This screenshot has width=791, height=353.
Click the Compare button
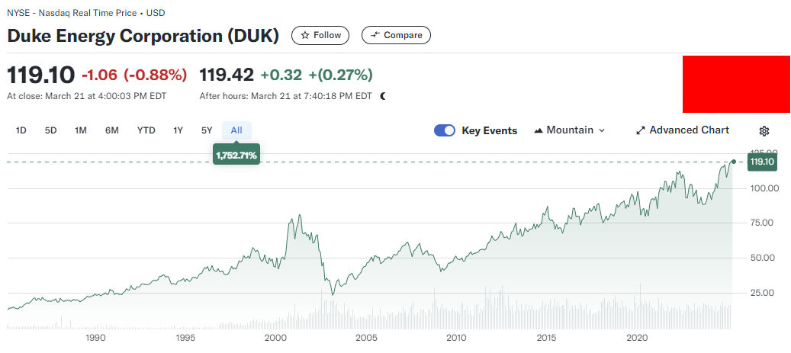[396, 35]
